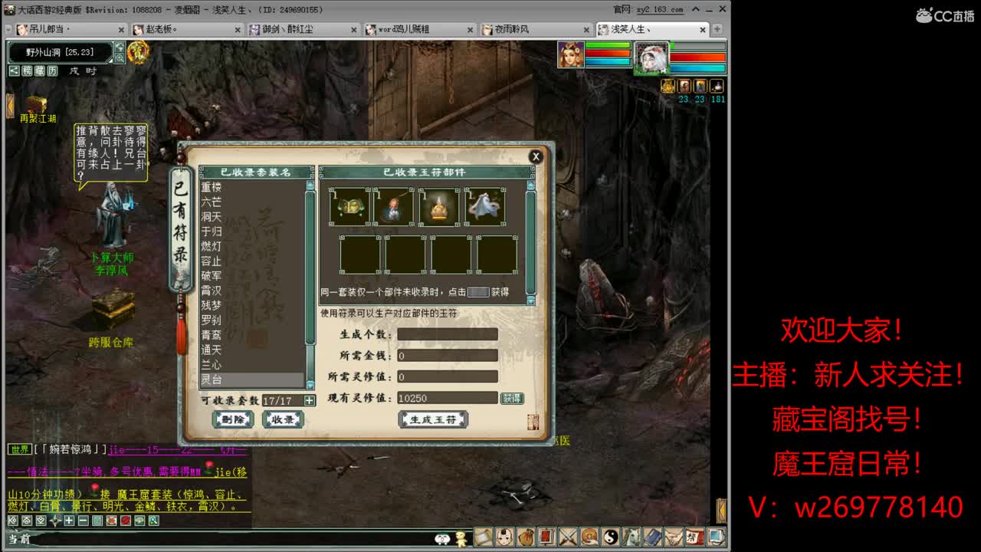
Task: Select 容止 in the set list
Action: coord(252,261)
